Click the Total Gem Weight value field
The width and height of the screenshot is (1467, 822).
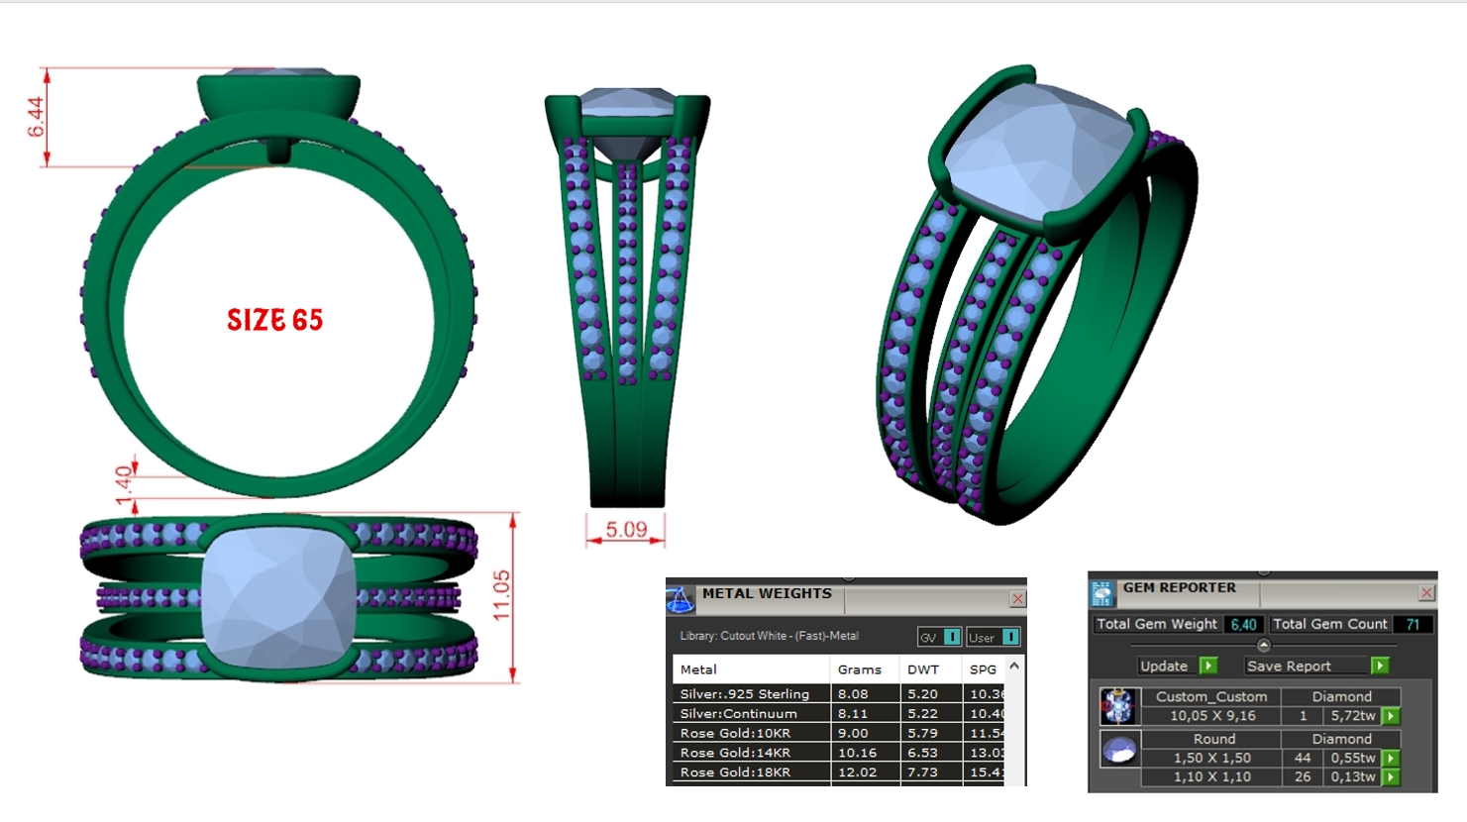pyautogui.click(x=1242, y=625)
